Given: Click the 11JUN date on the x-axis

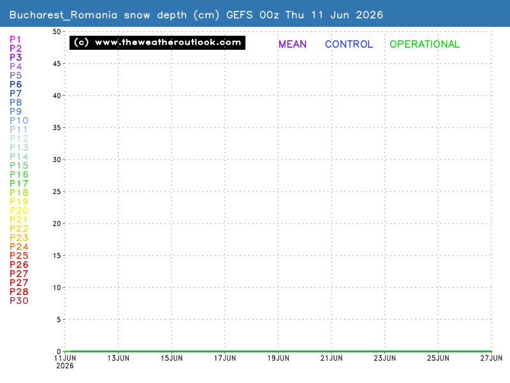Looking at the screenshot, I should click(65, 358).
